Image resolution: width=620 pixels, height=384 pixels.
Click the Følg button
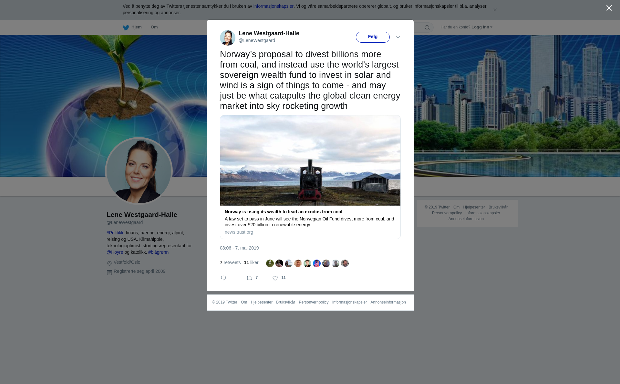coord(373,37)
